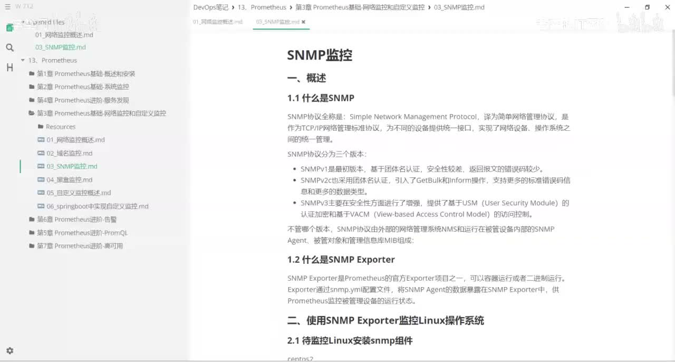This screenshot has width=675, height=362.
Task: Collapse folder 第3章 Prometheus基础-网络监控和自定义监控
Action: click(x=101, y=113)
